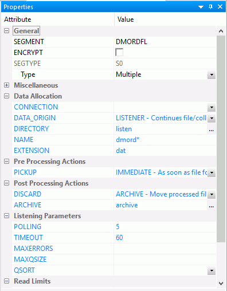Screen dimensions: 227x291
Task: Click scrollbar down arrow
Action: pyautogui.click(x=221, y=283)
